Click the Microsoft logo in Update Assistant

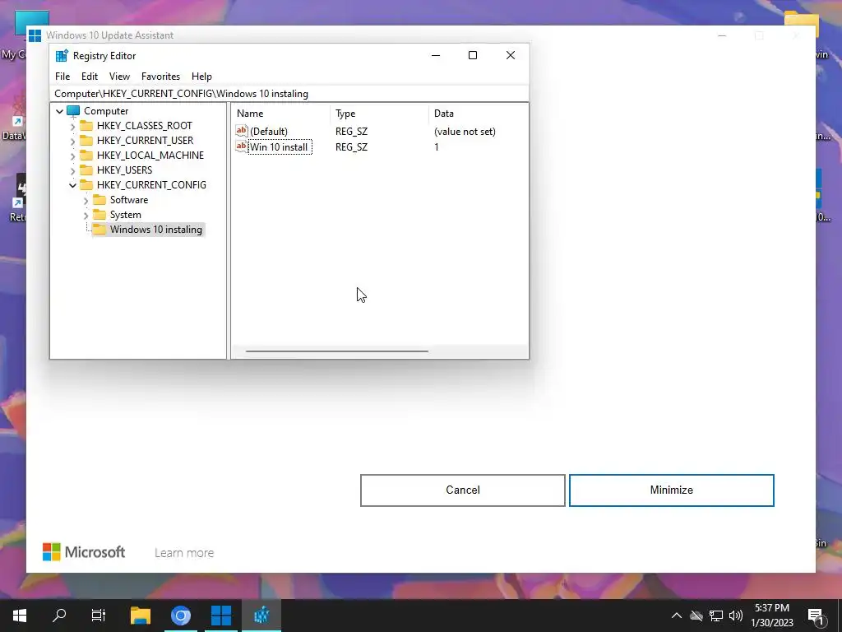[x=84, y=552]
